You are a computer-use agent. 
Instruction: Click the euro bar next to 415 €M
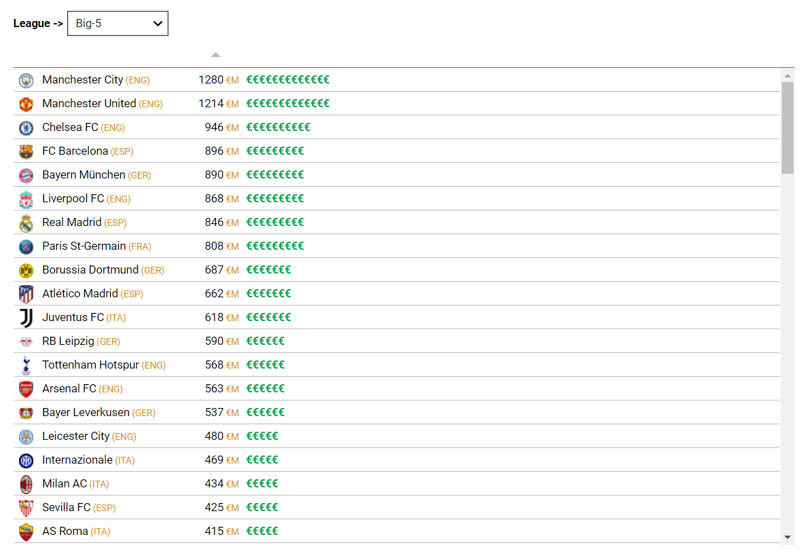(x=262, y=532)
